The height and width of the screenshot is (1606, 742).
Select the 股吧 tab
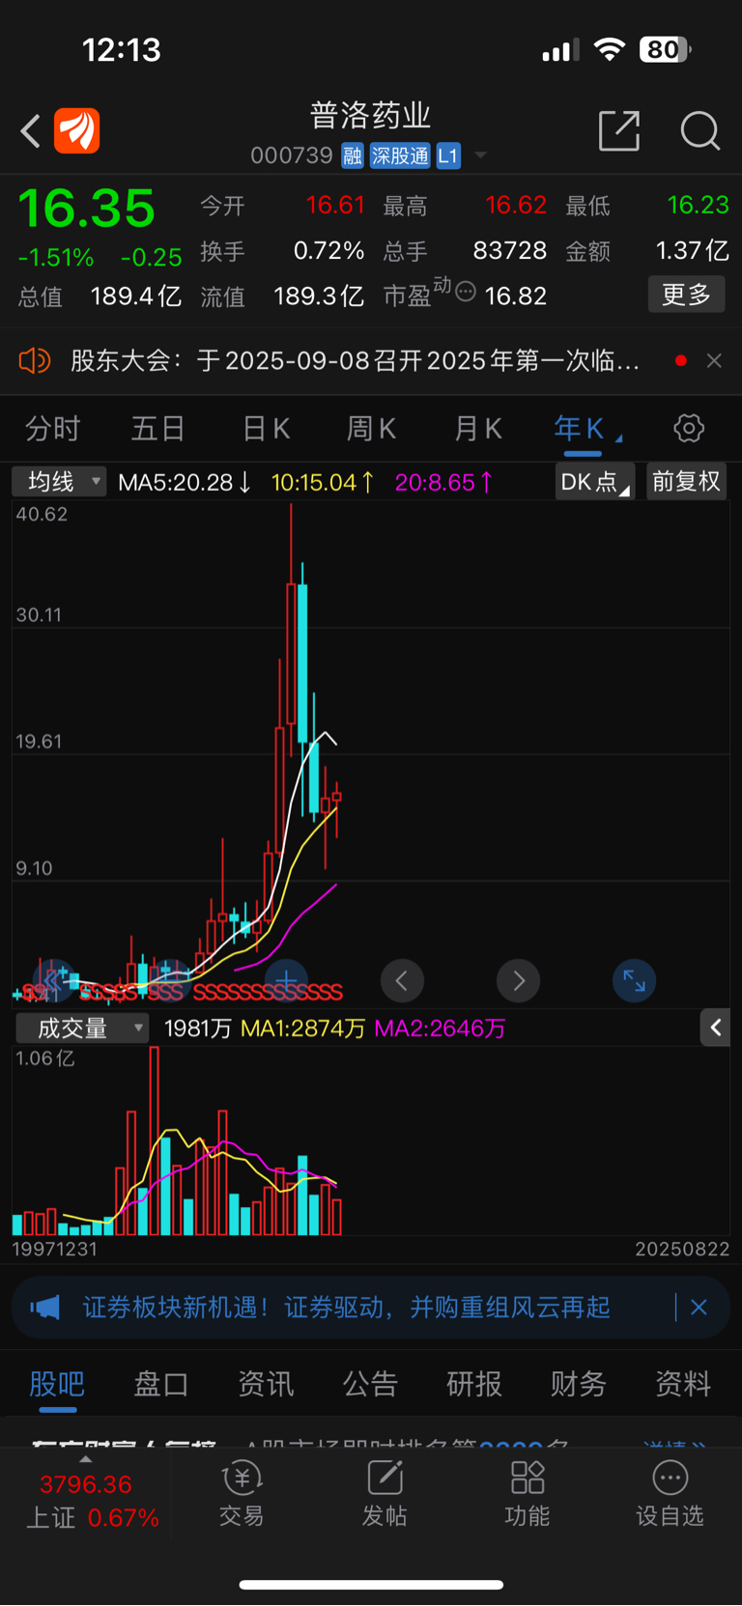point(57,1384)
